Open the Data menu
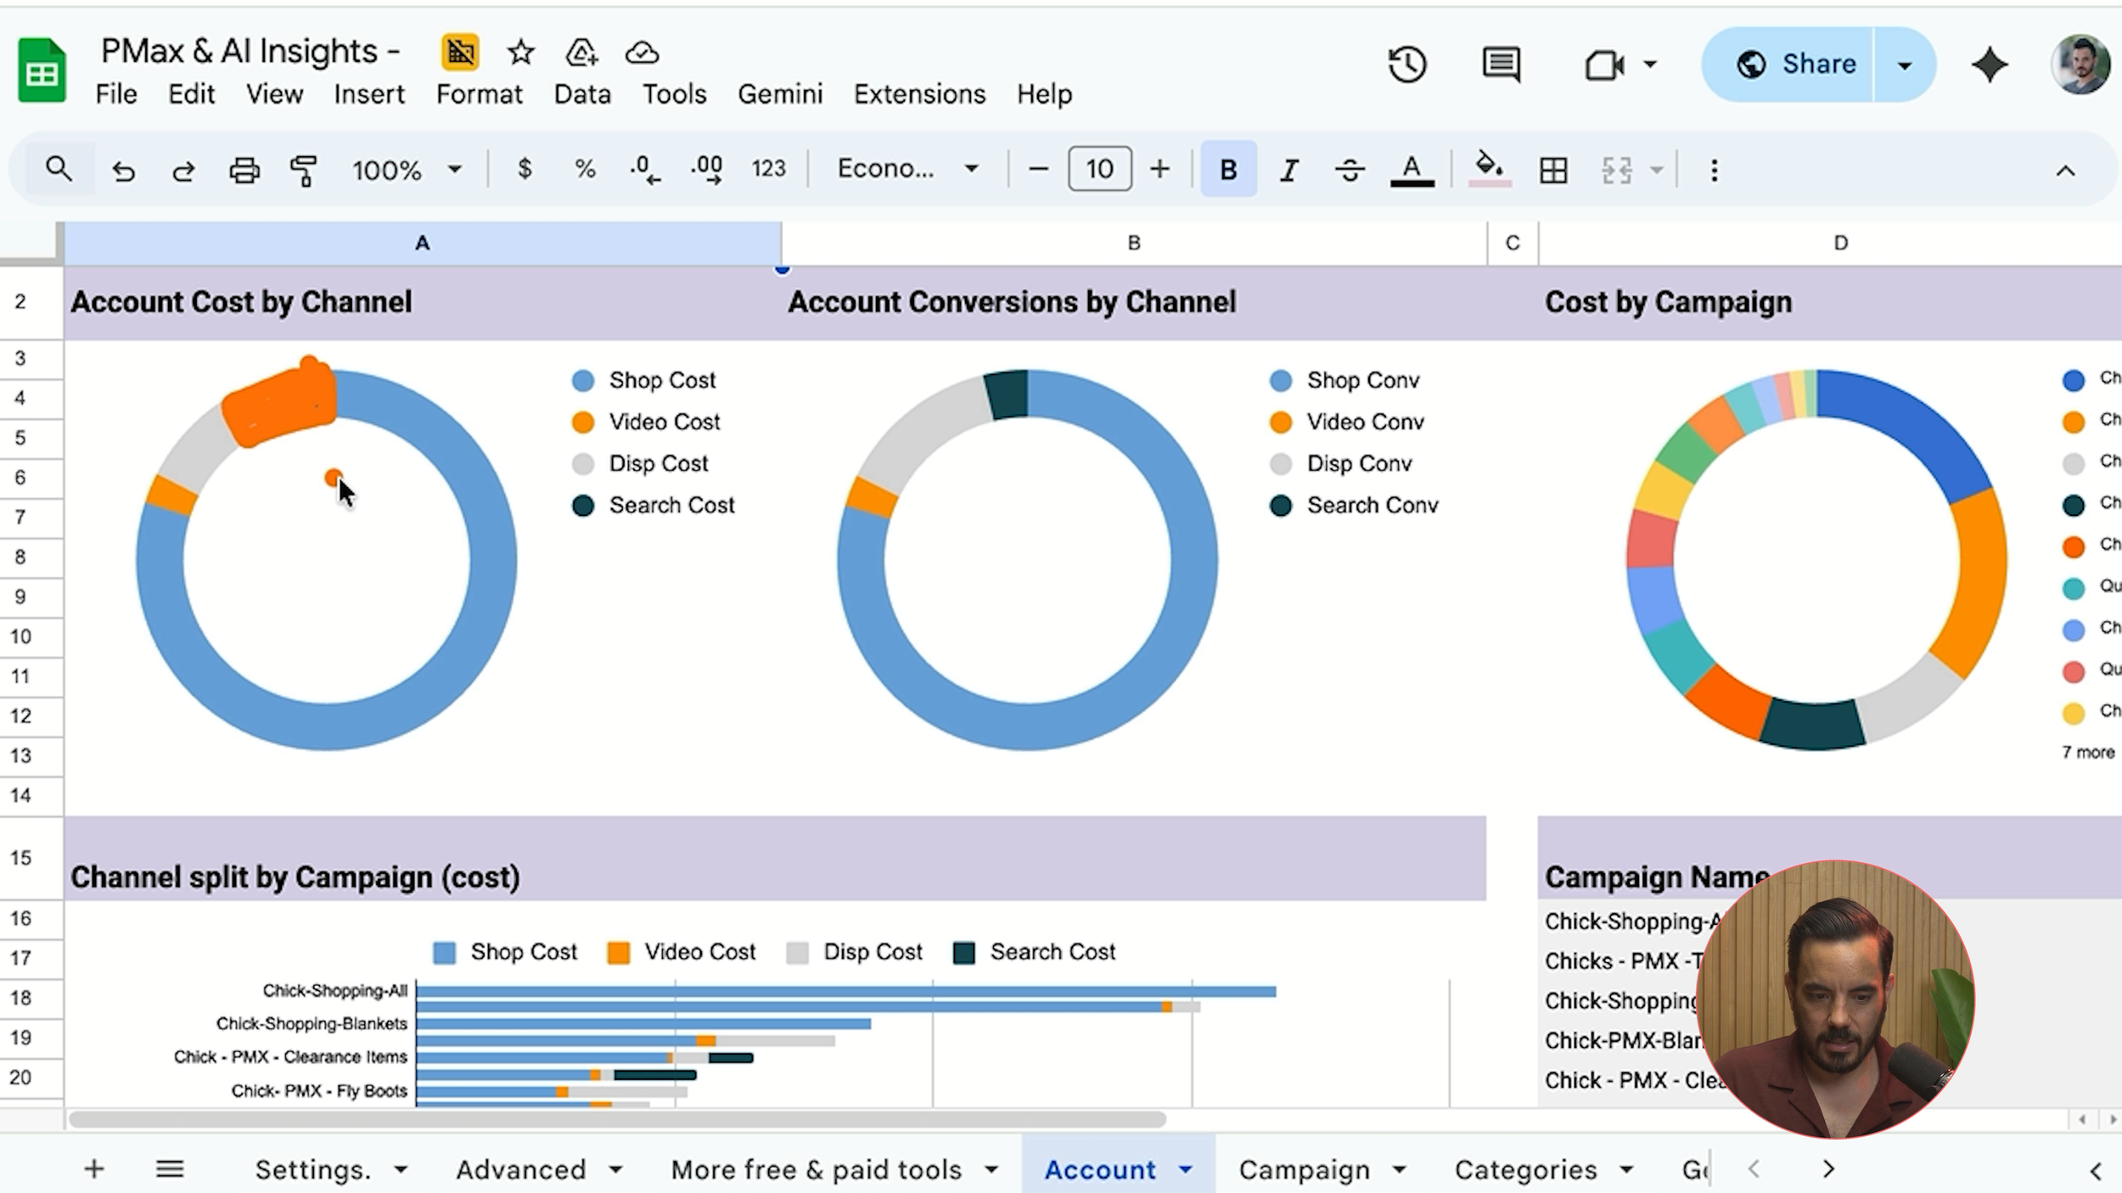The width and height of the screenshot is (2122, 1193). click(582, 94)
